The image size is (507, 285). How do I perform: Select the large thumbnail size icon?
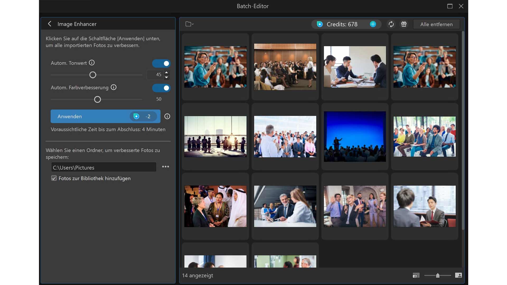[x=459, y=275]
